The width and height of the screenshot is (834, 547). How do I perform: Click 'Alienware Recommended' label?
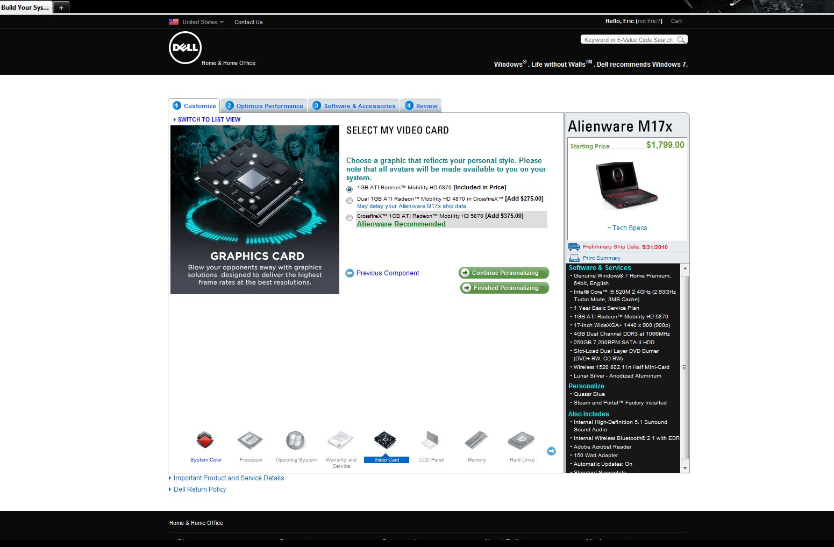tap(401, 224)
